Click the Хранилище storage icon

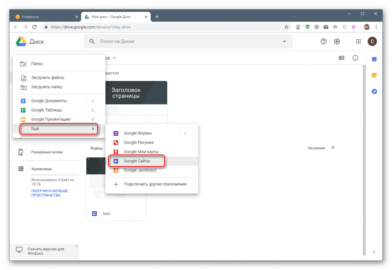21,169
